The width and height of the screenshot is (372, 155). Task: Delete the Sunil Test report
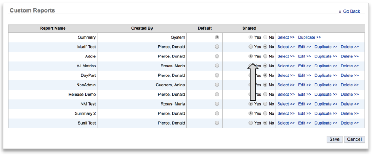[x=349, y=123]
